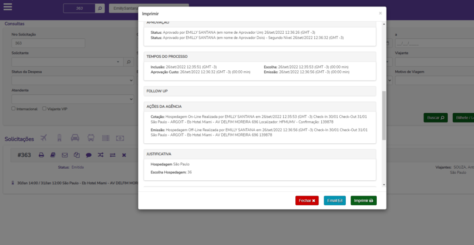Open the envelope email icon for request #363
Screen dimensions: 474x245
pyautogui.click(x=65, y=155)
